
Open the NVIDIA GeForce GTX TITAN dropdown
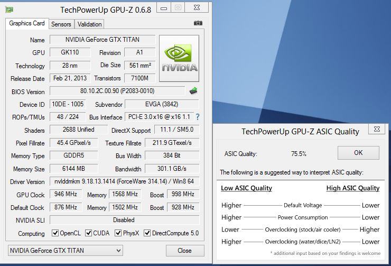66,250
